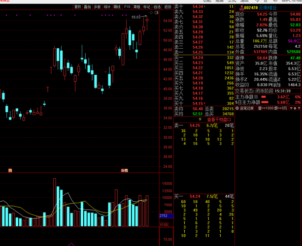Image resolution: width=302 pixels, height=246 pixels.
Task: Click the lightning bolt icon beside 查看千档盘口
Action: 200,120
